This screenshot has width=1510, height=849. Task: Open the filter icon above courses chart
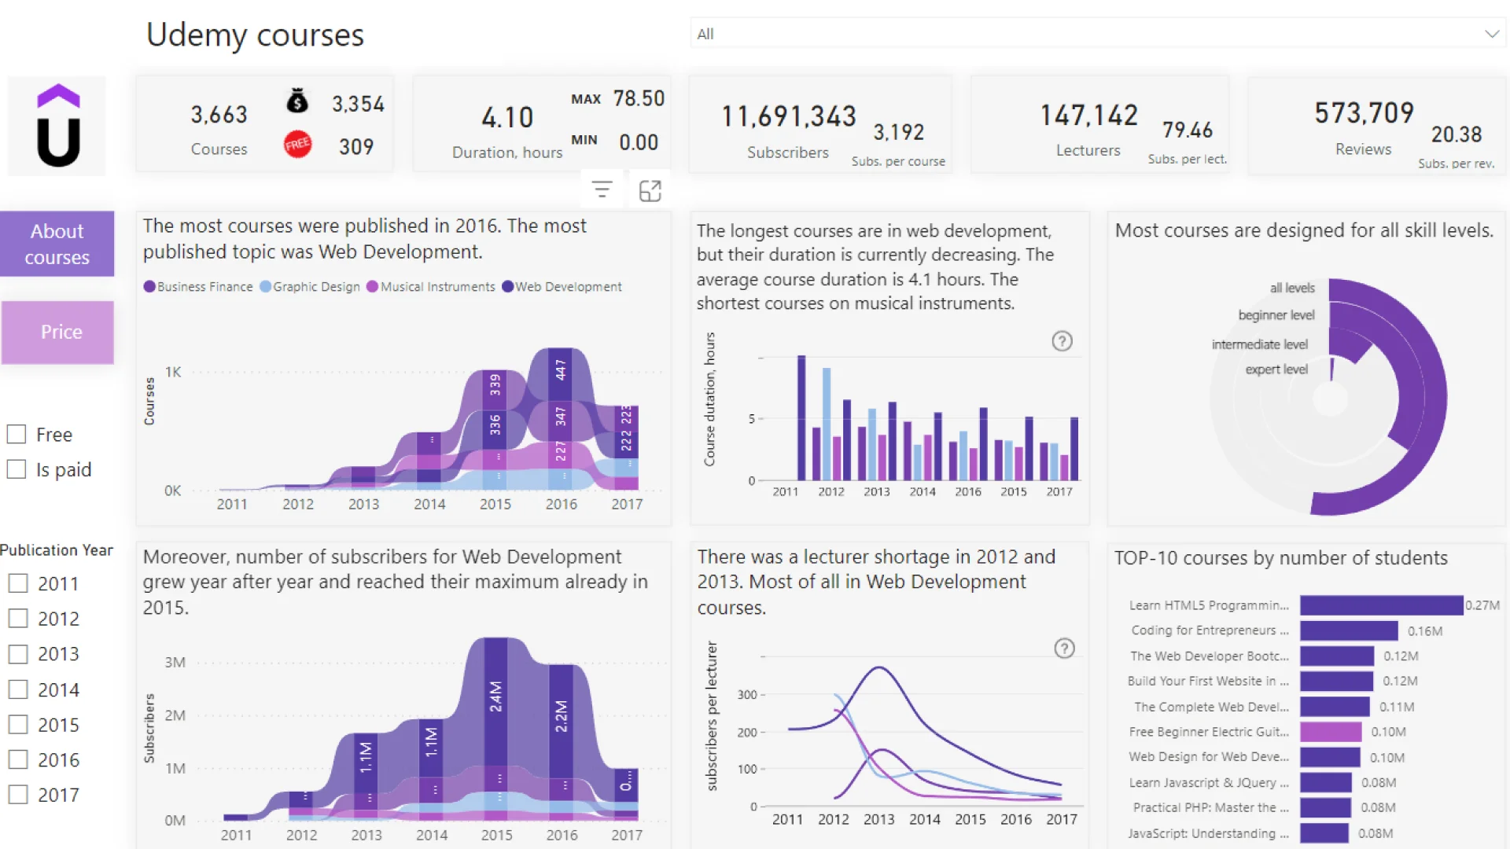[x=602, y=189]
